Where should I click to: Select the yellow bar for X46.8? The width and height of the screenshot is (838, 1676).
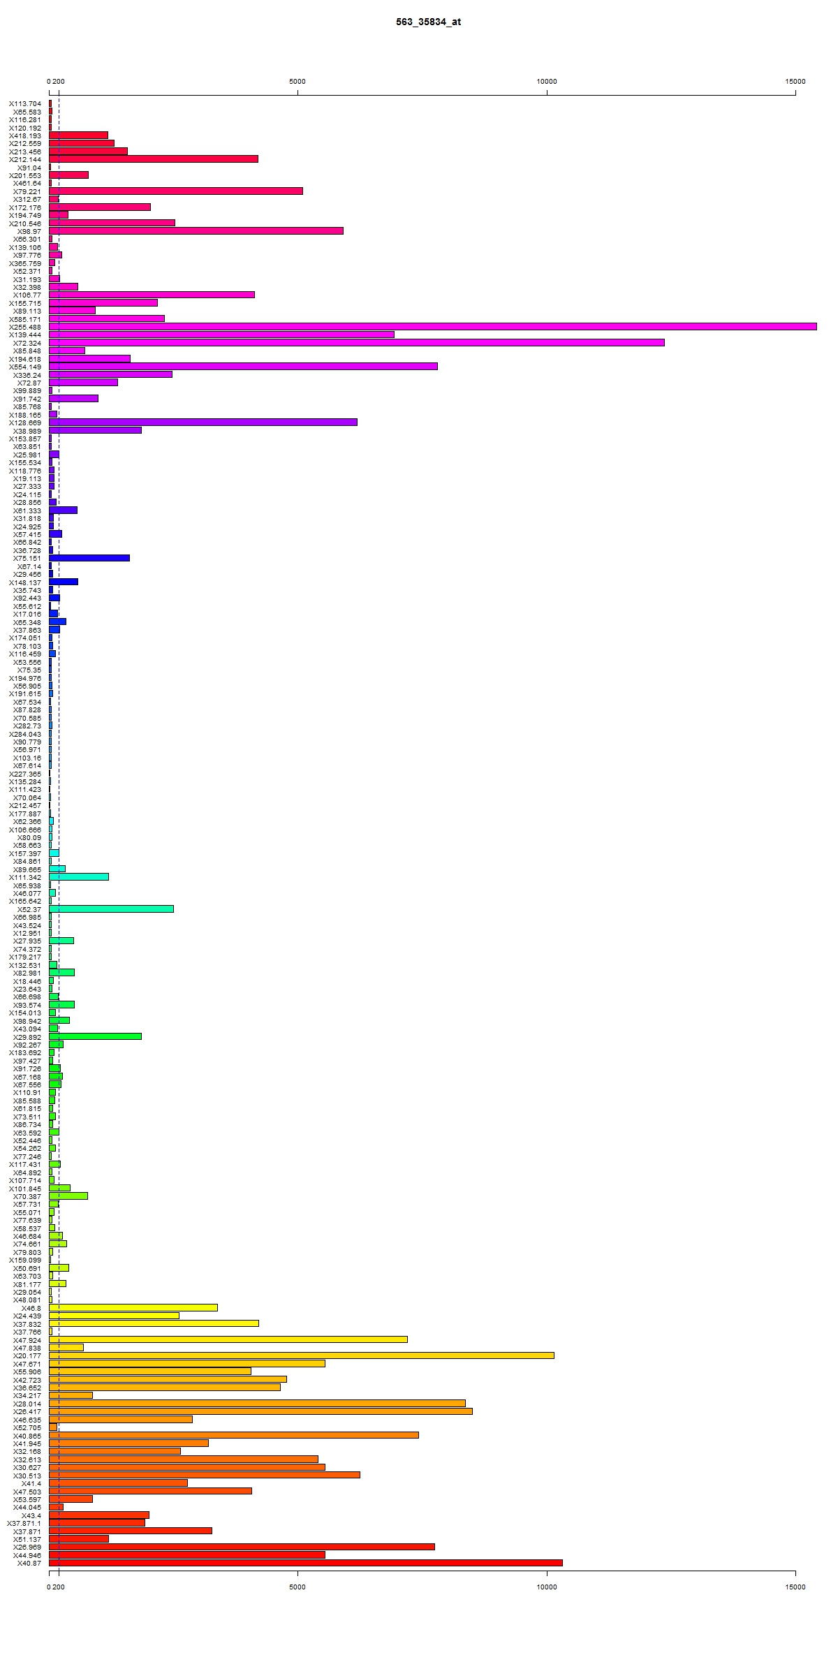pos(133,1307)
